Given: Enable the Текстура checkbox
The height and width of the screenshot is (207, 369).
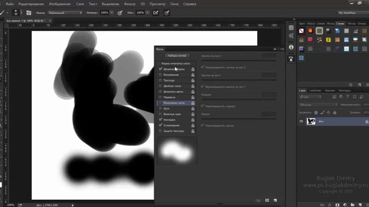Looking at the screenshot, I should pos(160,80).
